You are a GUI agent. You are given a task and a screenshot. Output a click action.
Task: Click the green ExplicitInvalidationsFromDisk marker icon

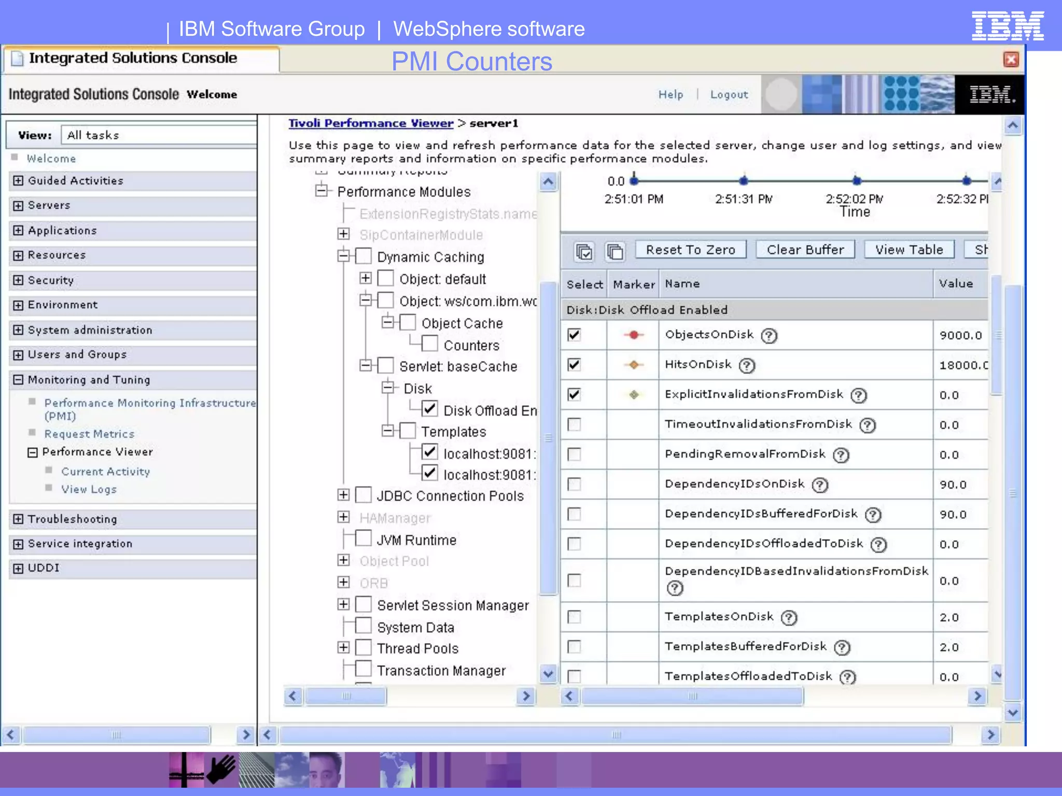[x=633, y=395]
